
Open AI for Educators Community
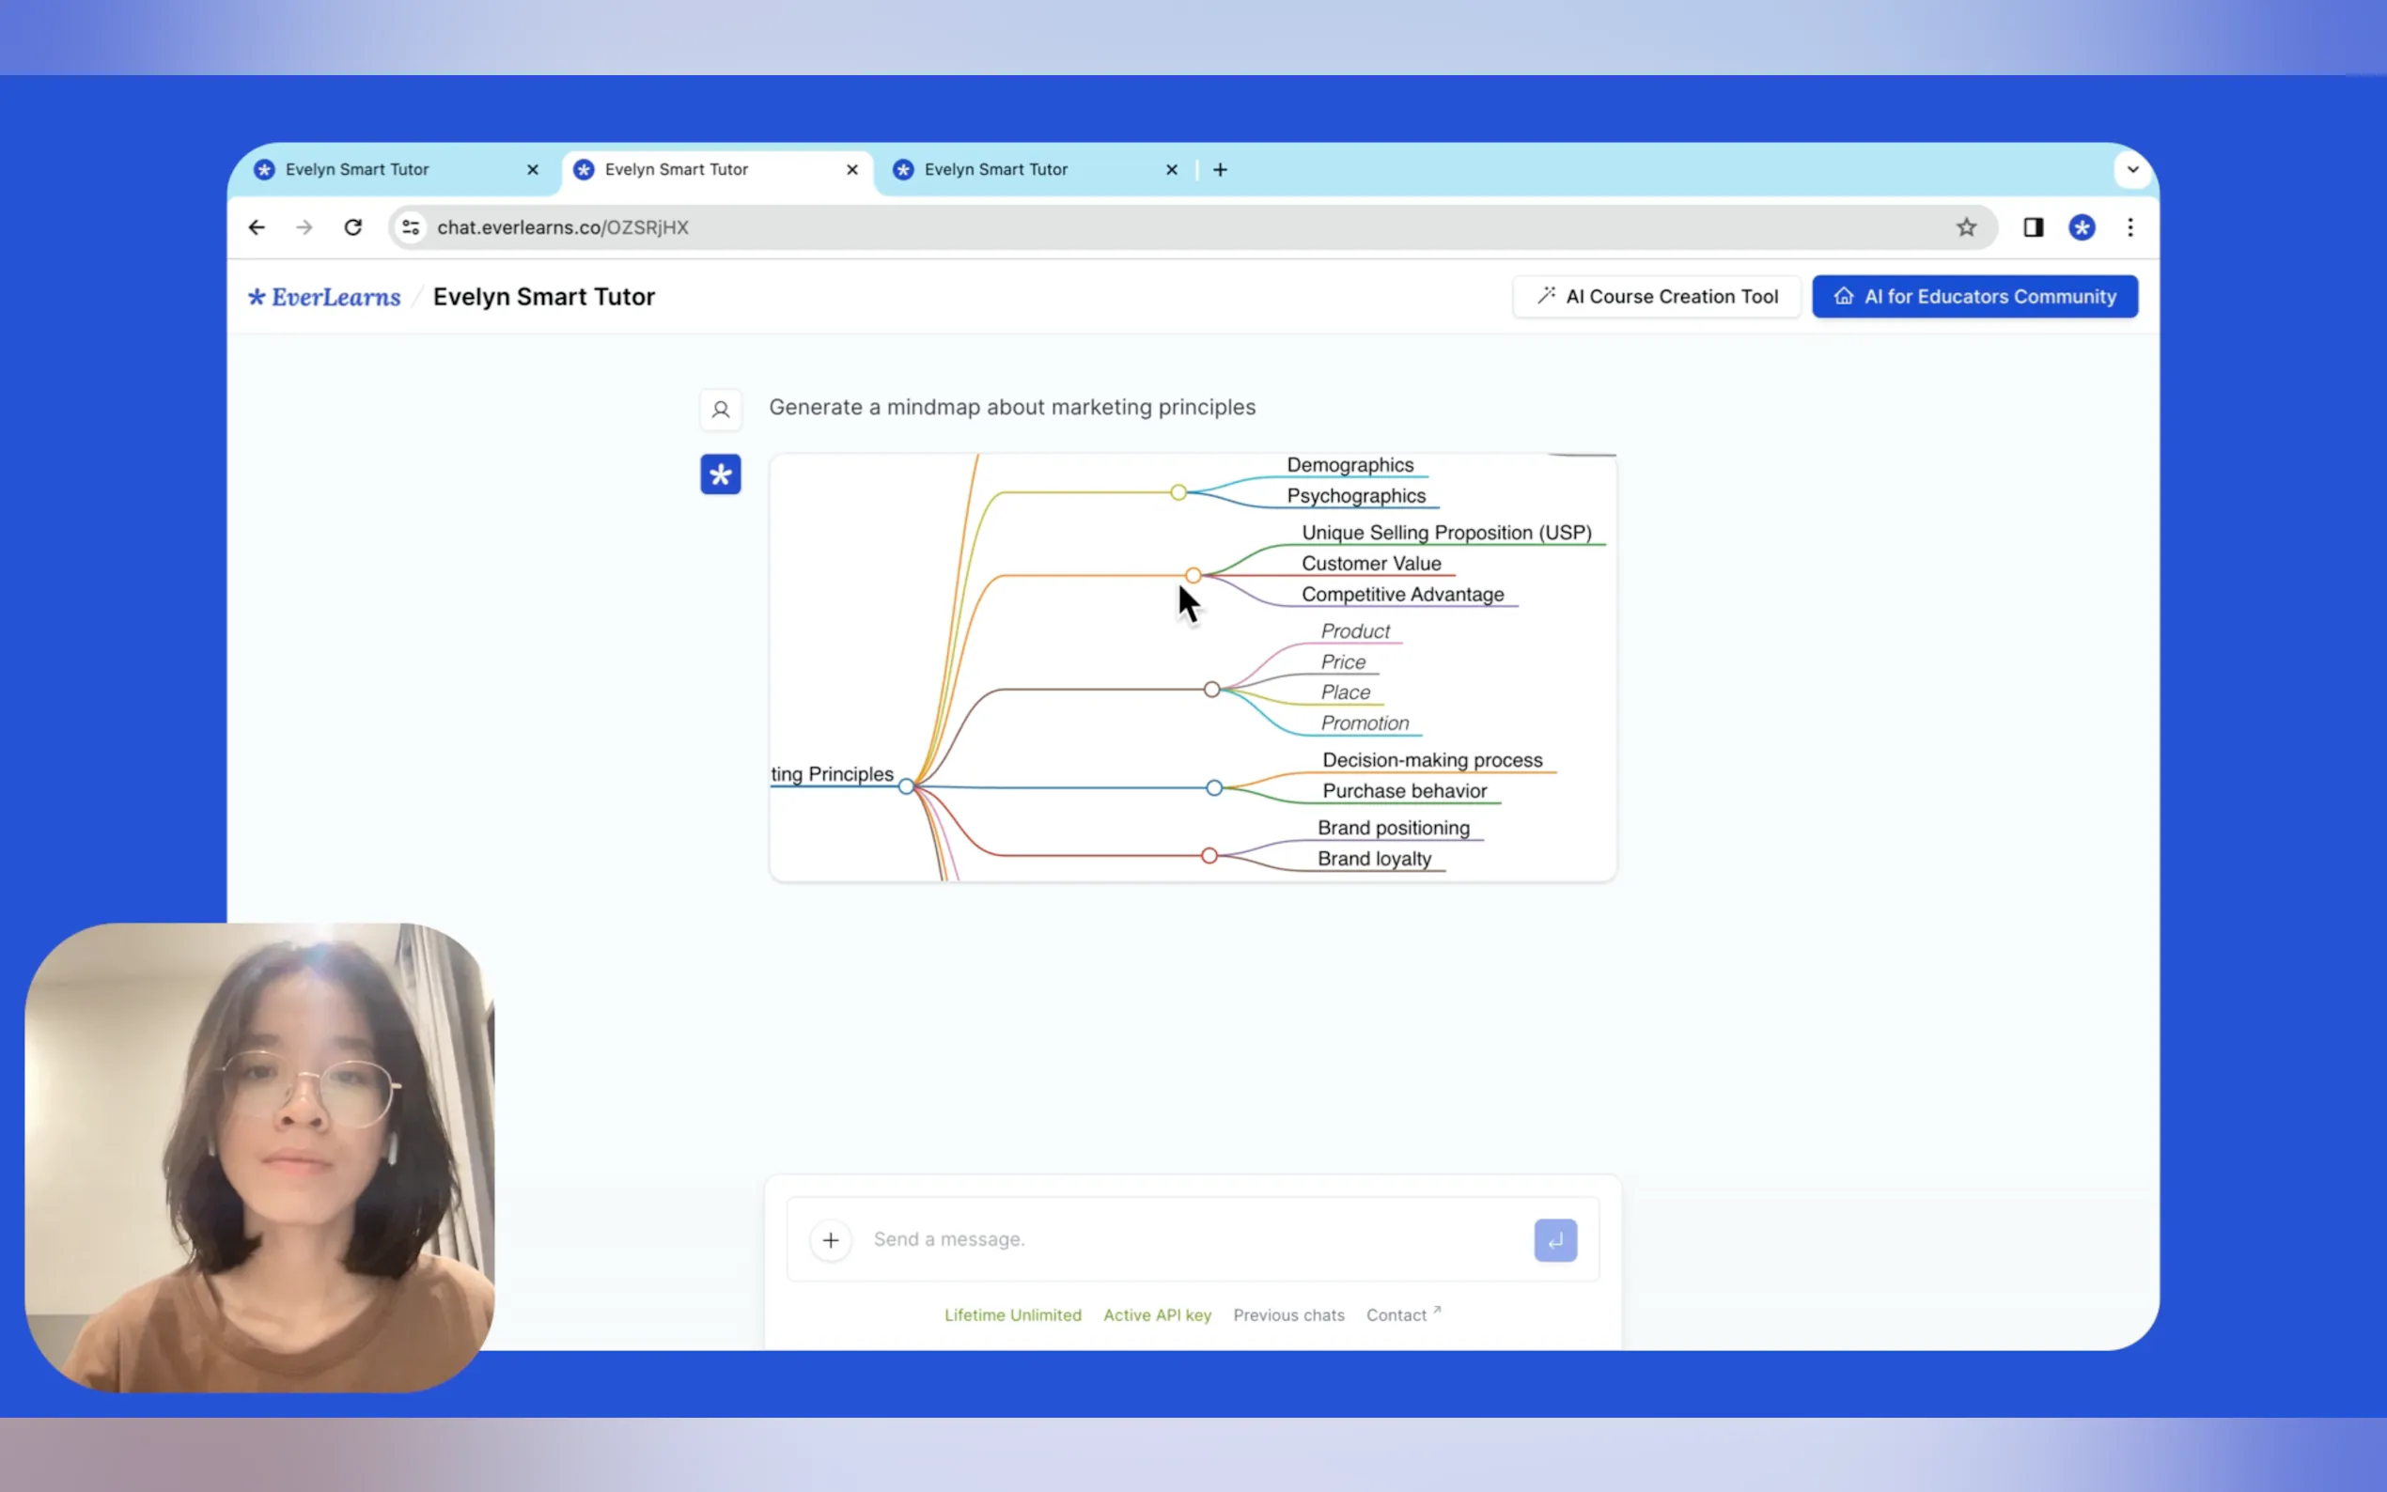[x=1974, y=296]
